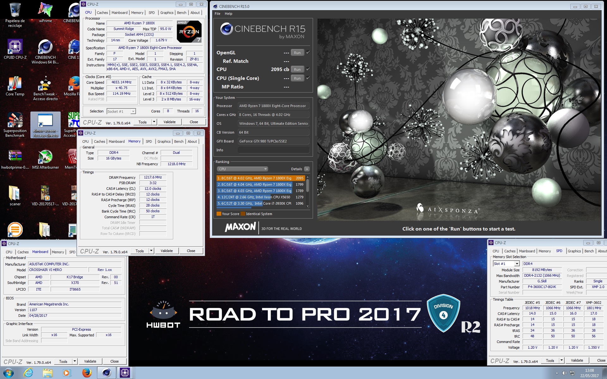Open Firefox from the taskbar

click(x=87, y=373)
